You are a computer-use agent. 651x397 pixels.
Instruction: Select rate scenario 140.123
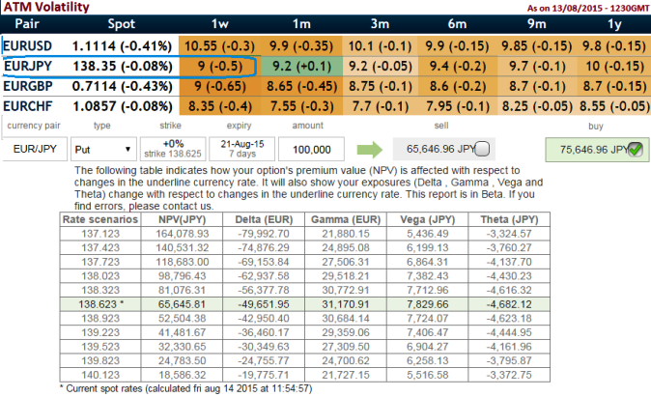[x=100, y=375]
